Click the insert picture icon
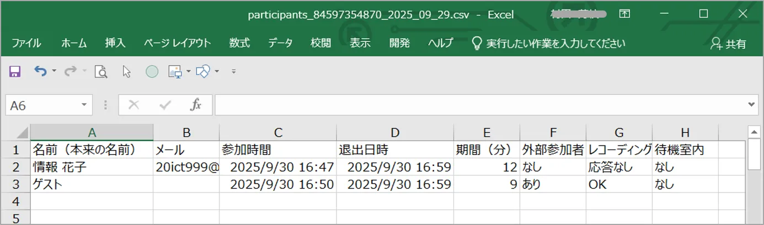 point(175,71)
